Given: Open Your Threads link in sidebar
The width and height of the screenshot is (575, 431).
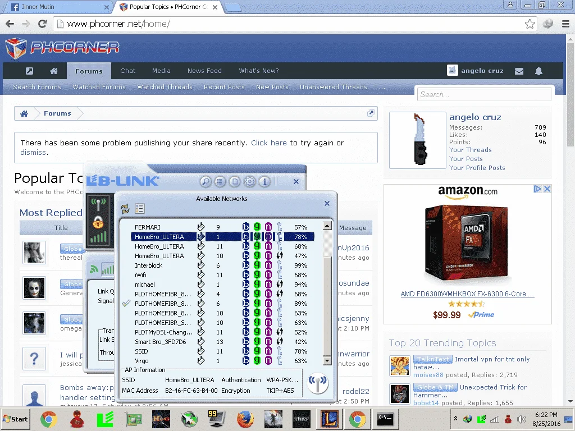Looking at the screenshot, I should pos(471,150).
